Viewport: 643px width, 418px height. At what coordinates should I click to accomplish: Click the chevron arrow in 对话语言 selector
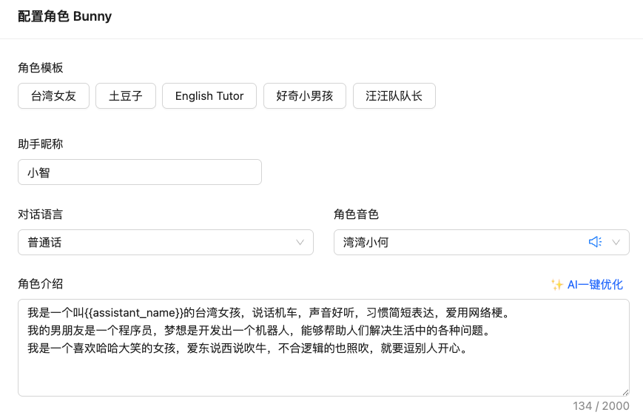click(300, 242)
